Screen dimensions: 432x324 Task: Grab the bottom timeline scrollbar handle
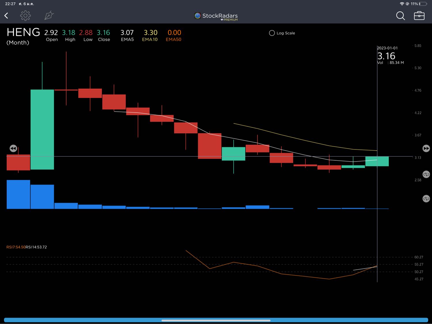click(x=216, y=320)
